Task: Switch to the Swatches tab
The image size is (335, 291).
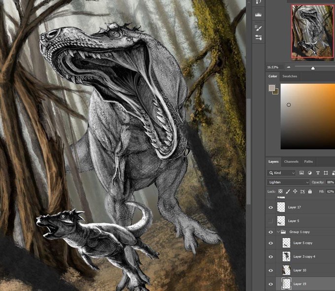Action: [x=290, y=76]
